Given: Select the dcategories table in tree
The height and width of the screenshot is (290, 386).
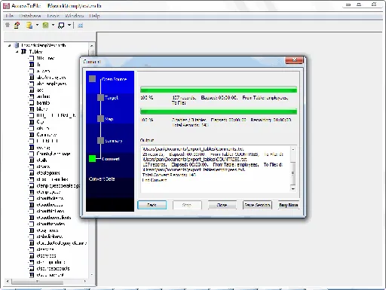Looking at the screenshot, I should click(x=48, y=173).
